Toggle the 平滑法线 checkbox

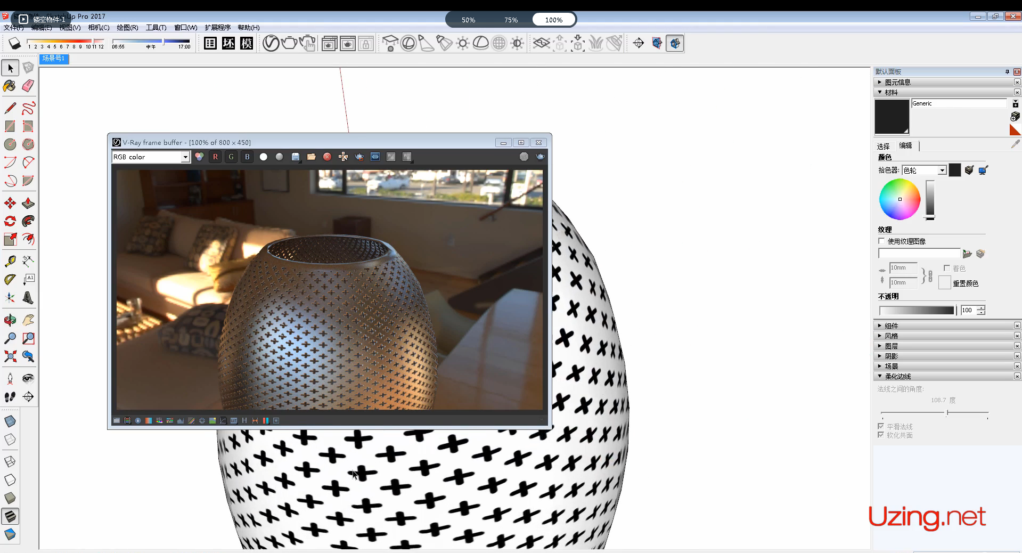click(881, 426)
